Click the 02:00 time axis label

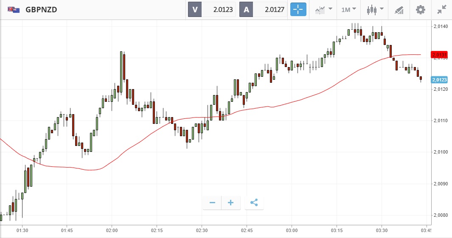coord(112,230)
